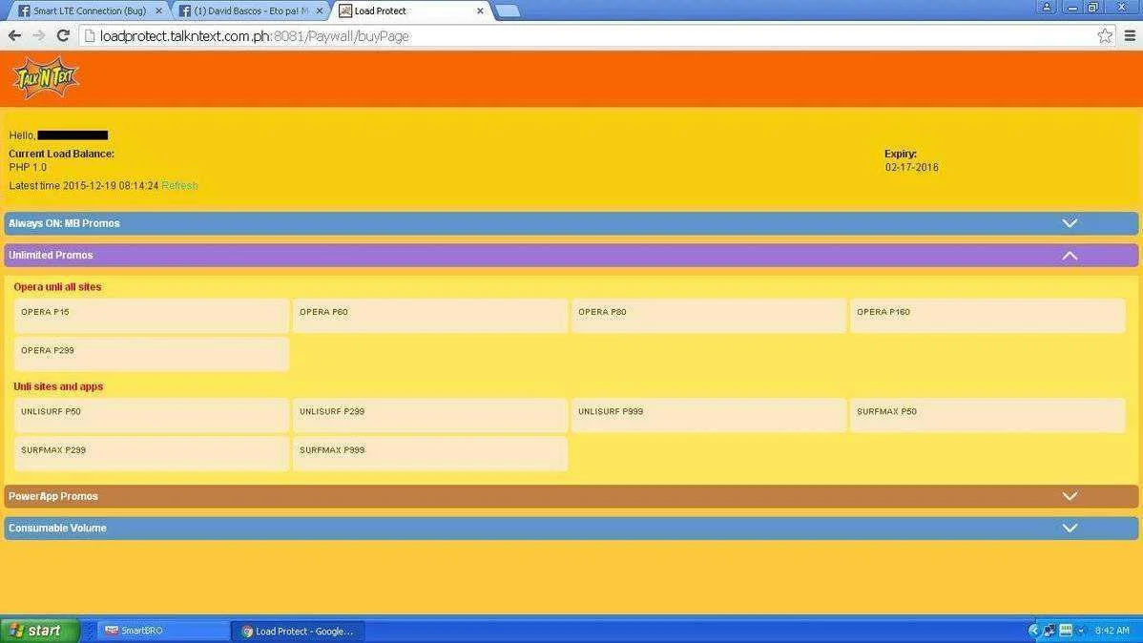The width and height of the screenshot is (1143, 643).
Task: Select the UNLISURF P50 promo
Action: 152,416
